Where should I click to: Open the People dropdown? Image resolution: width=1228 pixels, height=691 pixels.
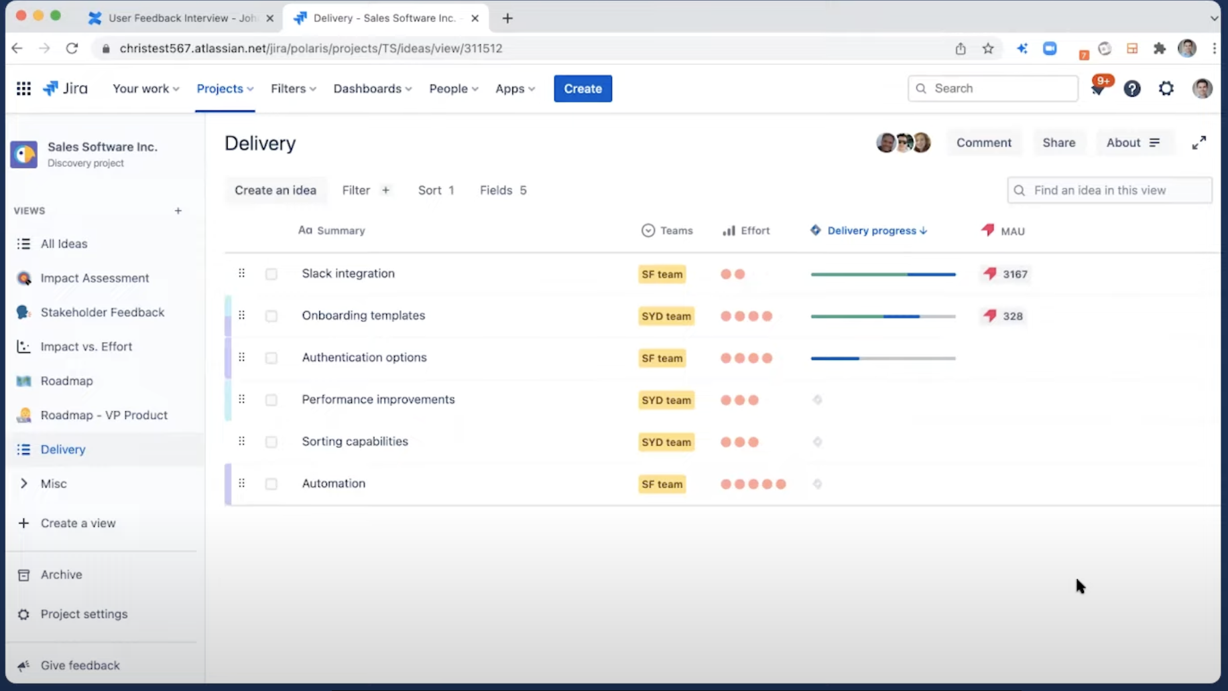point(454,88)
